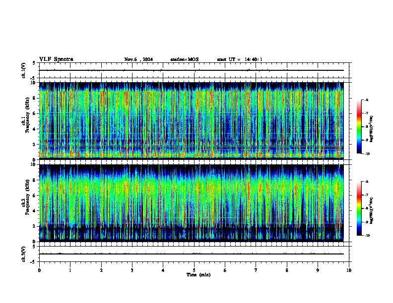This screenshot has width=393, height=303.
Task: Click the "-10" label on ch.2 color scale
Action: click(367, 236)
